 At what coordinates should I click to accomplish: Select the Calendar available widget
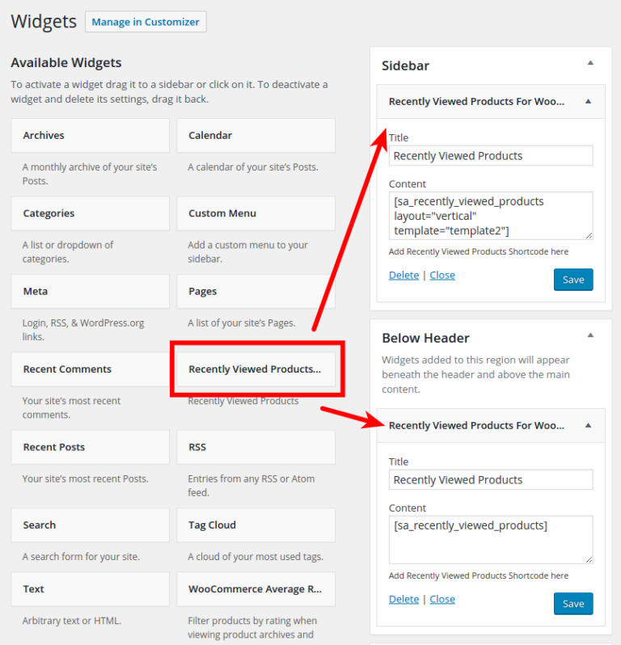pyautogui.click(x=256, y=136)
